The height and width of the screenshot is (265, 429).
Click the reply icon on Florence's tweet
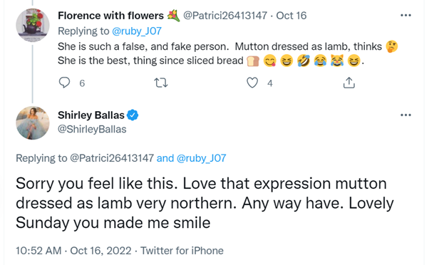coord(65,83)
